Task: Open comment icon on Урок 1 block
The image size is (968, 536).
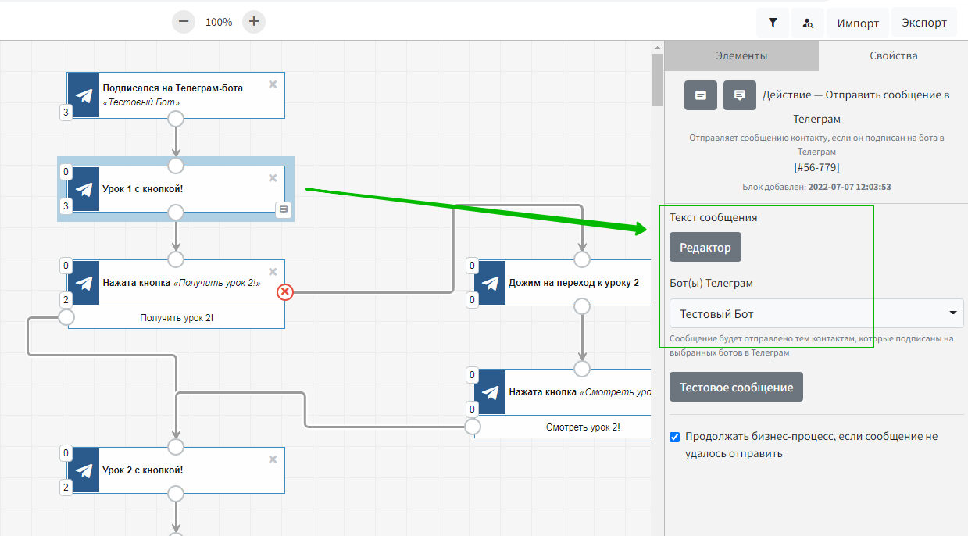Action: pos(284,209)
